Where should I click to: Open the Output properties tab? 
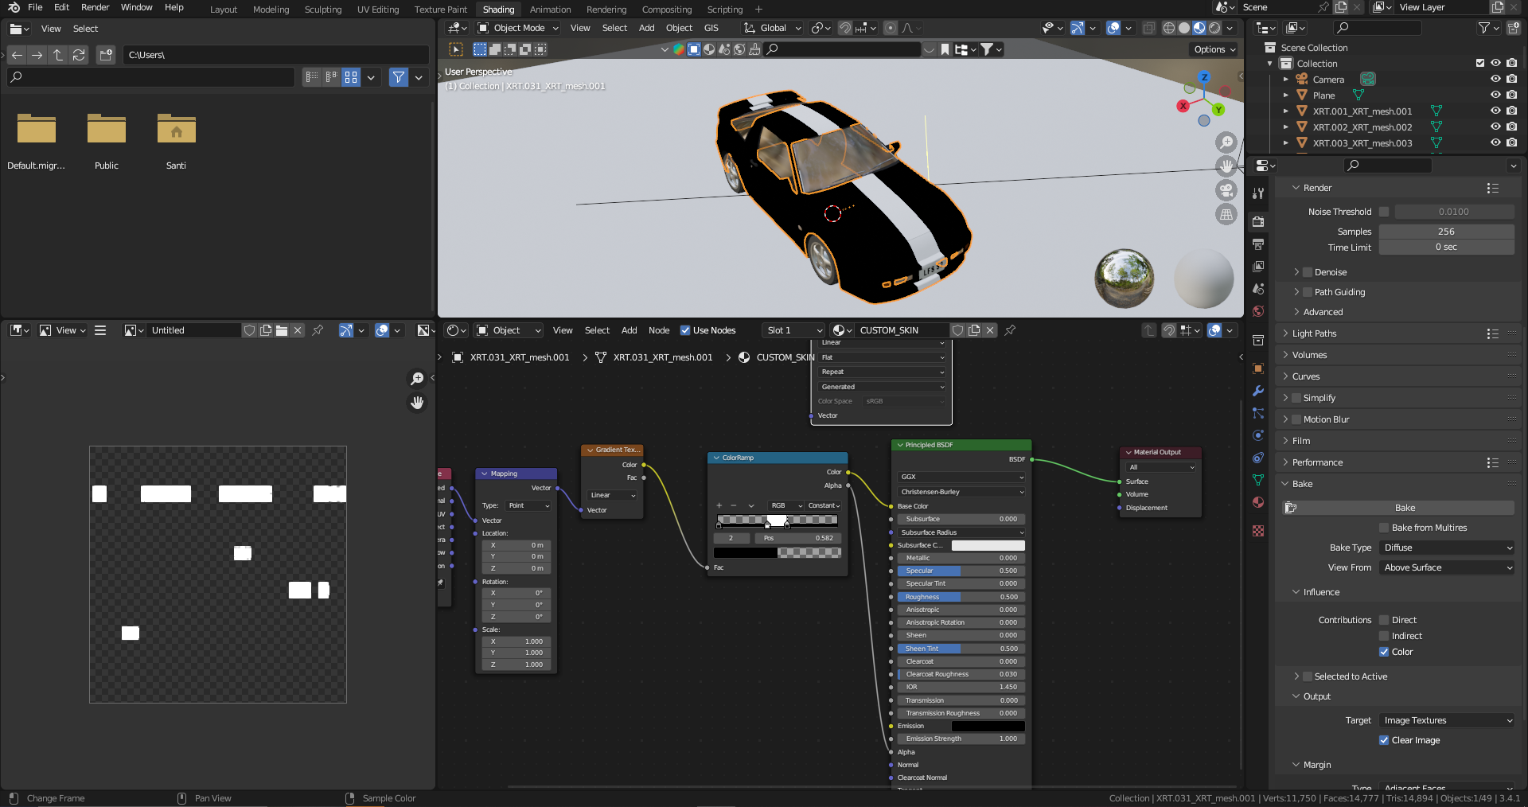click(x=1258, y=244)
